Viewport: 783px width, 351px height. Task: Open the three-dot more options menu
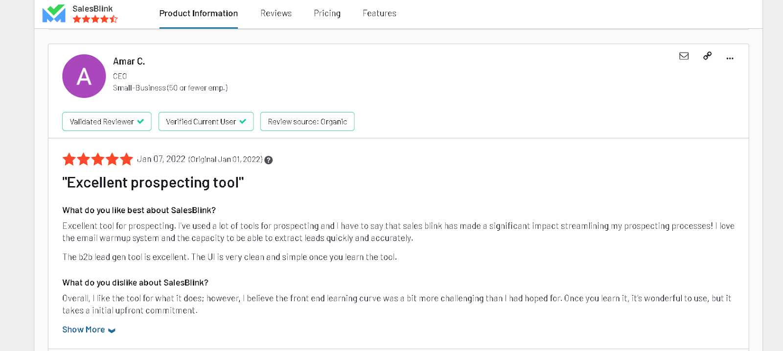point(730,58)
